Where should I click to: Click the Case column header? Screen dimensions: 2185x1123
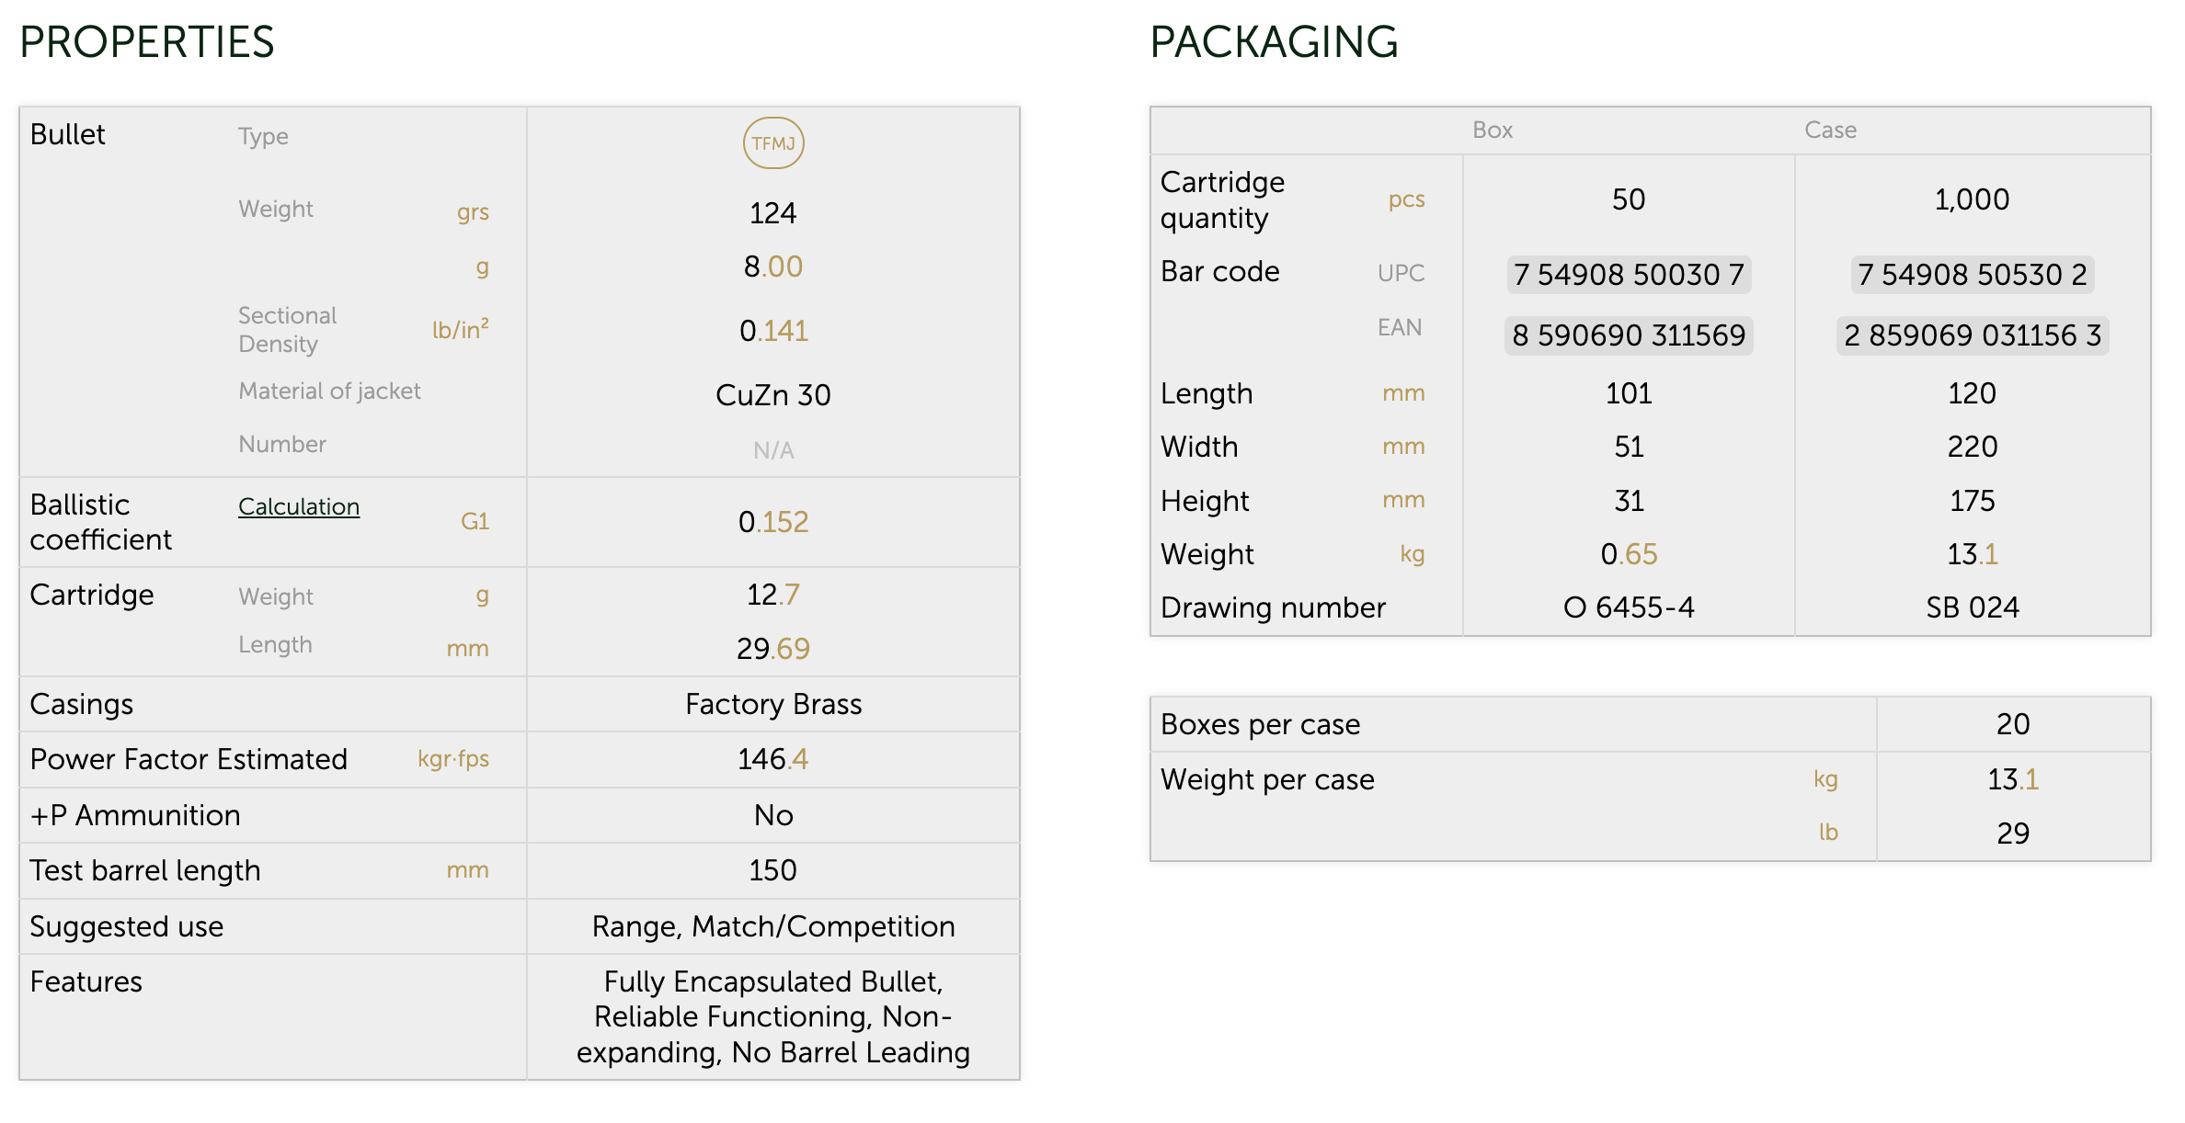[1830, 130]
